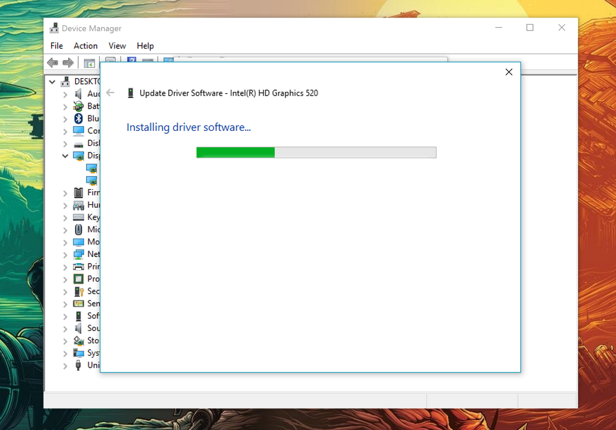
Task: Click the first Intel graphics sub-device icon
Action: tap(93, 168)
